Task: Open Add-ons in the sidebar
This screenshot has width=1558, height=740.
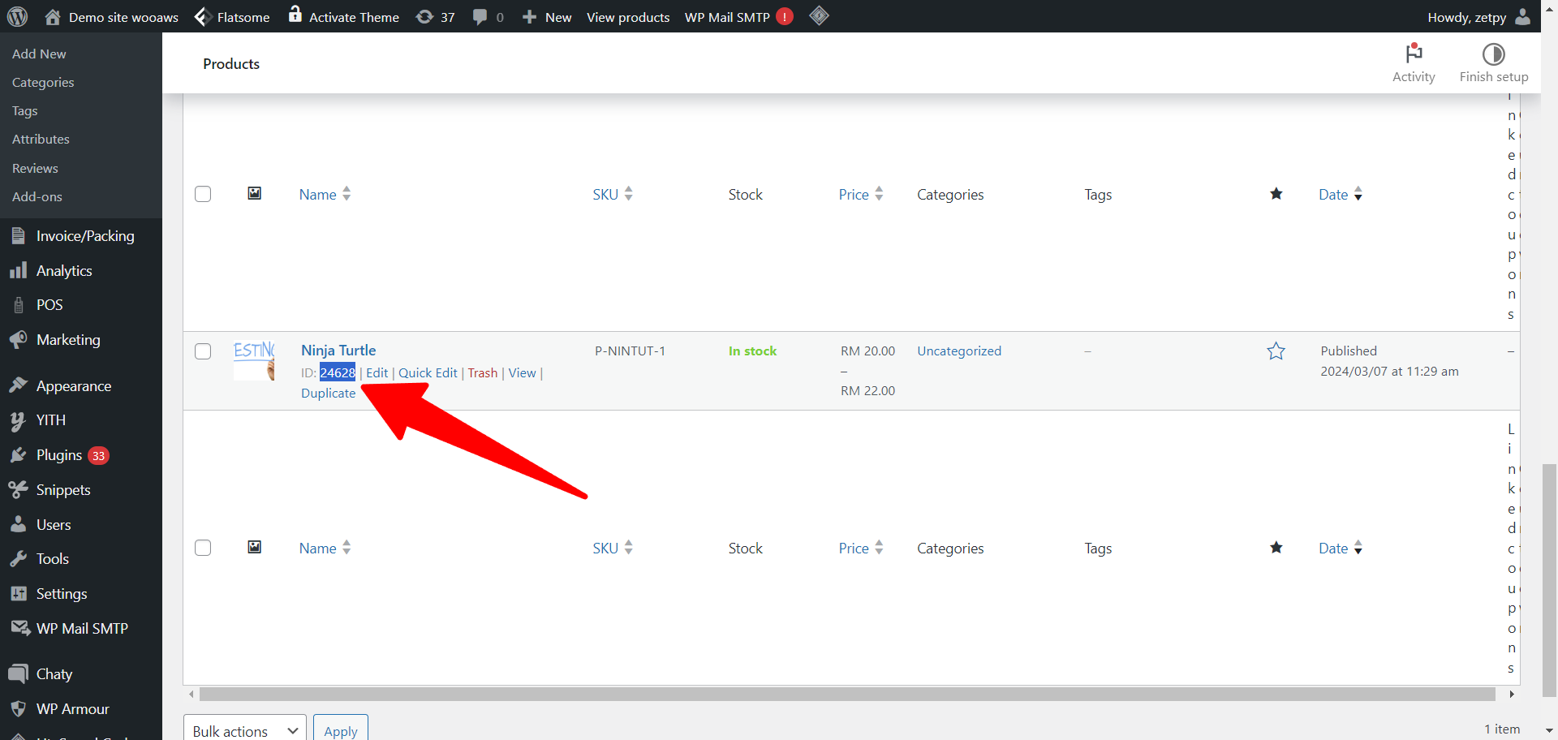Action: coord(37,196)
